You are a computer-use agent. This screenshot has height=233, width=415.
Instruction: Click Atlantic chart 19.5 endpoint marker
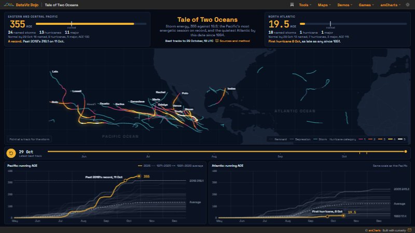pos(343,215)
